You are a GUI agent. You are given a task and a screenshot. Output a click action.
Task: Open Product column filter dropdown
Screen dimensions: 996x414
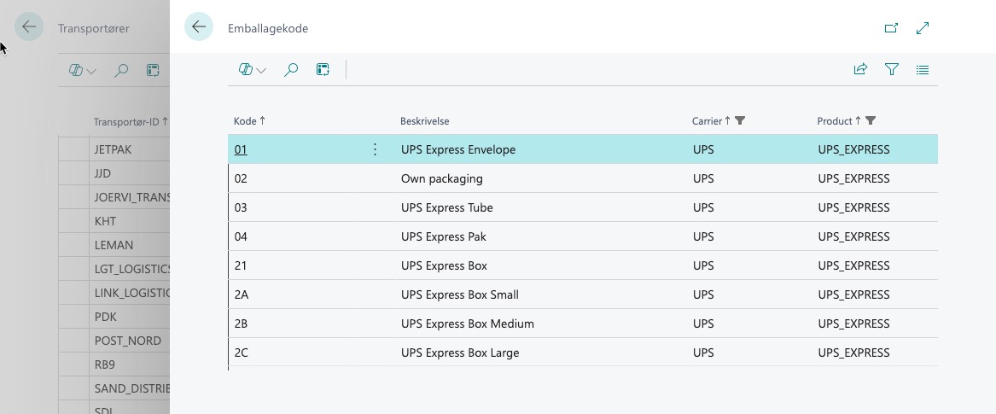pos(871,121)
